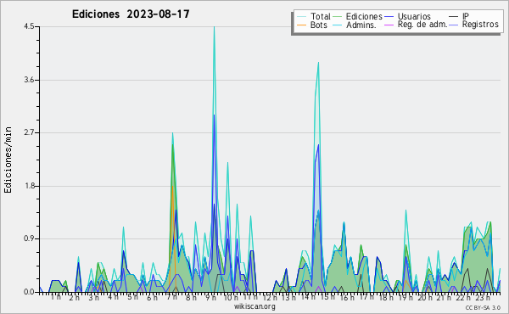This screenshot has height=314, width=509.
Task: Click the y-axis value 0.0
Action: click(x=29, y=292)
